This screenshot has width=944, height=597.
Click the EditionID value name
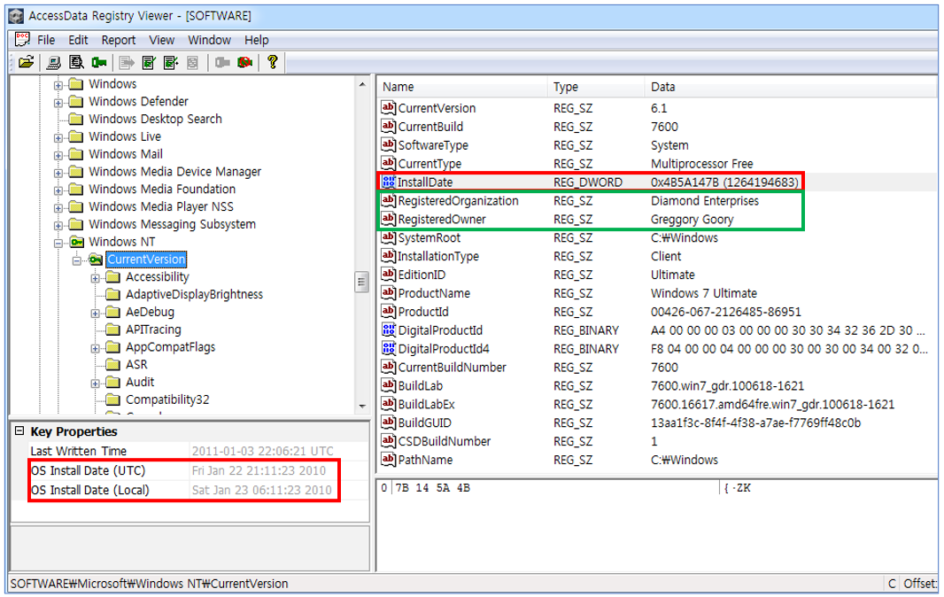pyautogui.click(x=422, y=275)
